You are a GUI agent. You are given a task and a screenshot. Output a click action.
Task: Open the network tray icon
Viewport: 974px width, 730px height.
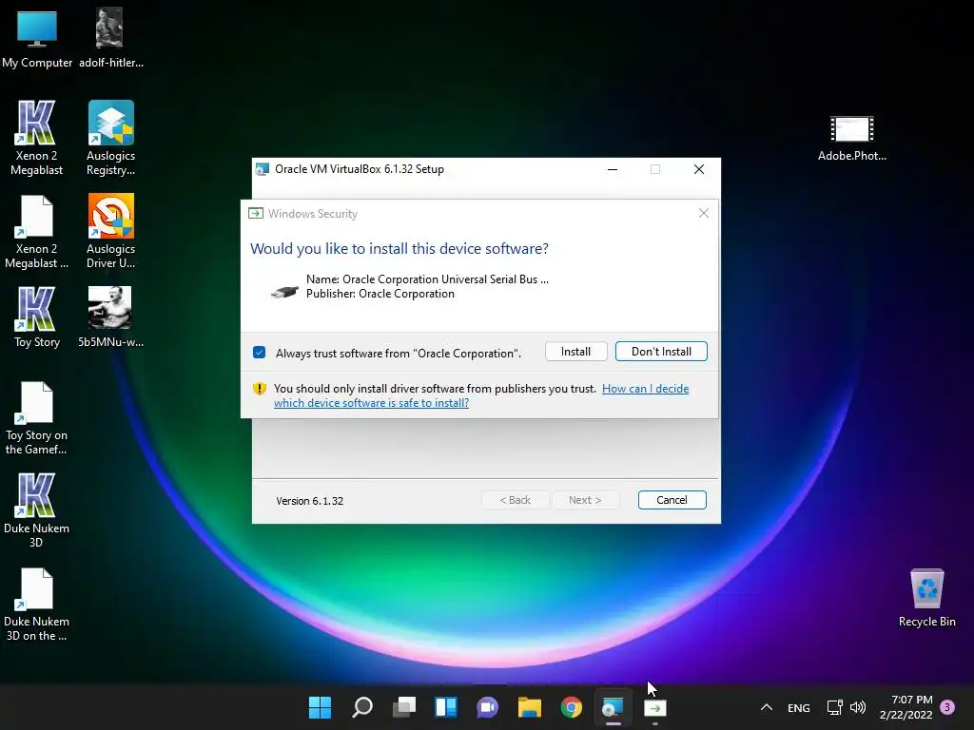tap(835, 707)
